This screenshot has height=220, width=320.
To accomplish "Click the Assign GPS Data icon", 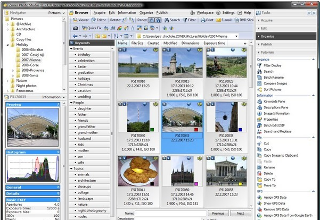I will pos(259,197).
